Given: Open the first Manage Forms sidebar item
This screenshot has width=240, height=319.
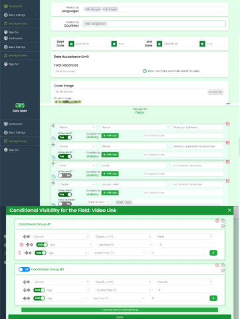Looking at the screenshot, I should pyautogui.click(x=15, y=23).
